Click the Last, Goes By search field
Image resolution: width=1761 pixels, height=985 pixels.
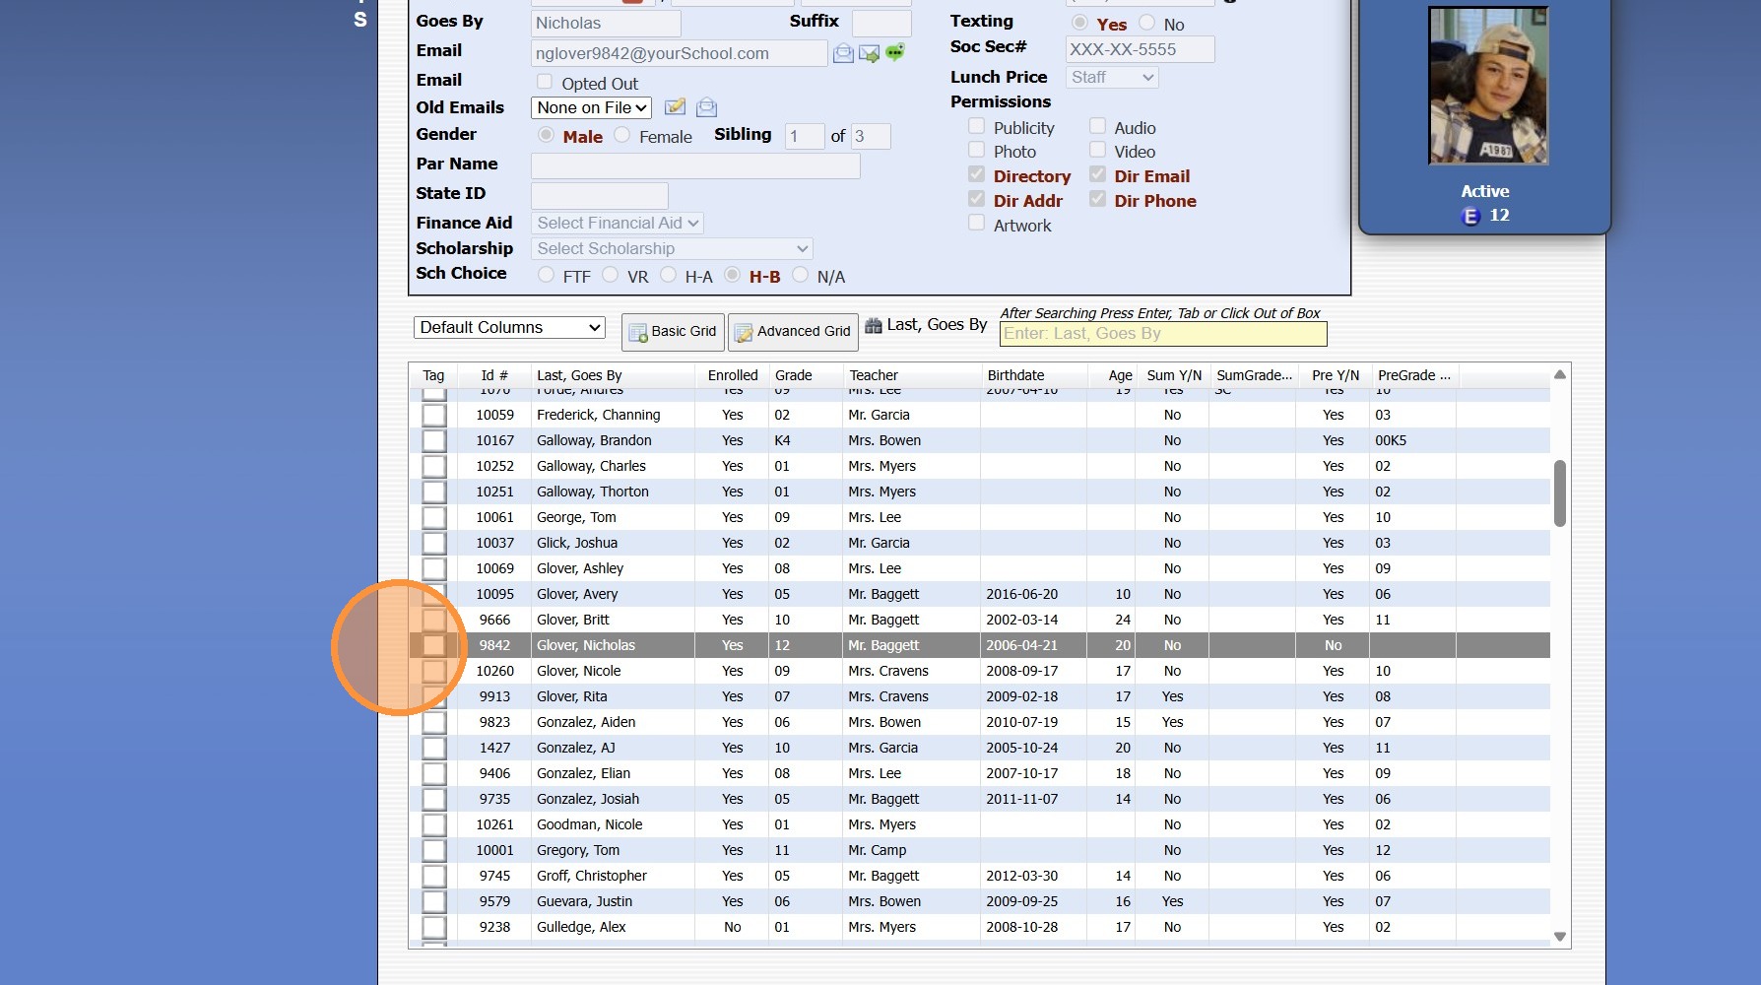1163,334
